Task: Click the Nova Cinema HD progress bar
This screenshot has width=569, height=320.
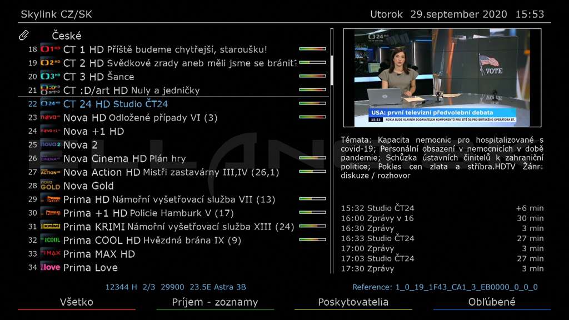Action: 312,158
